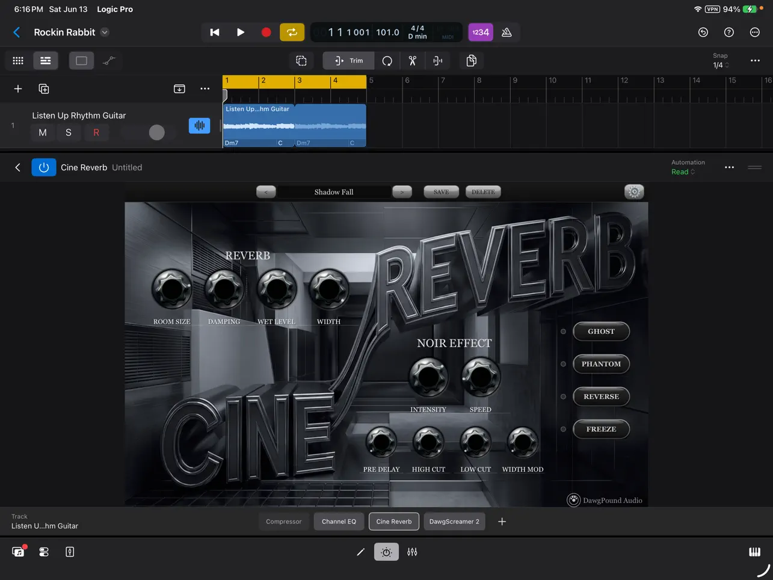Select the split at playhead tool
773x580 pixels.
click(x=438, y=61)
